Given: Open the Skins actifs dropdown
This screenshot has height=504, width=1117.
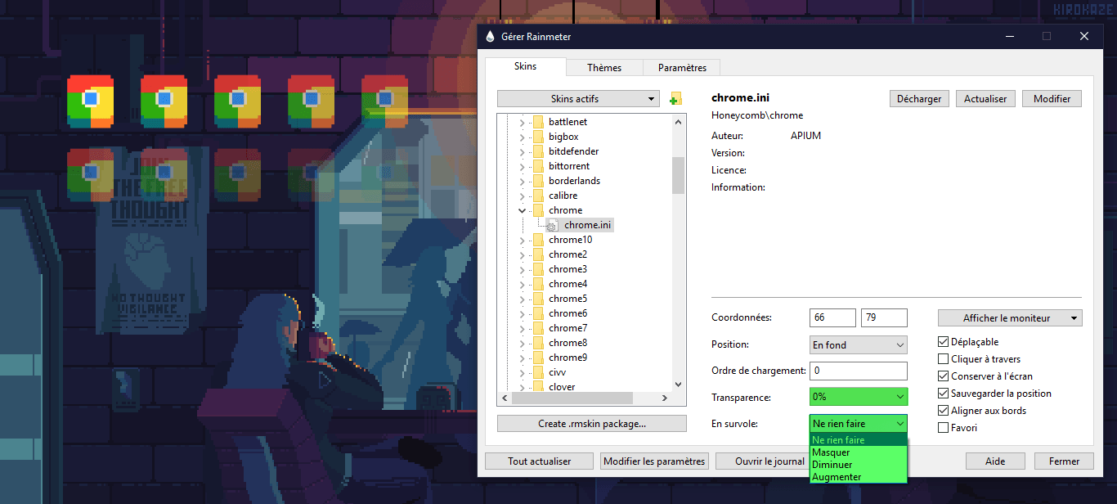Looking at the screenshot, I should tap(577, 99).
